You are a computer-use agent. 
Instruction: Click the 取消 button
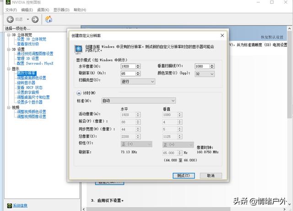(211, 176)
